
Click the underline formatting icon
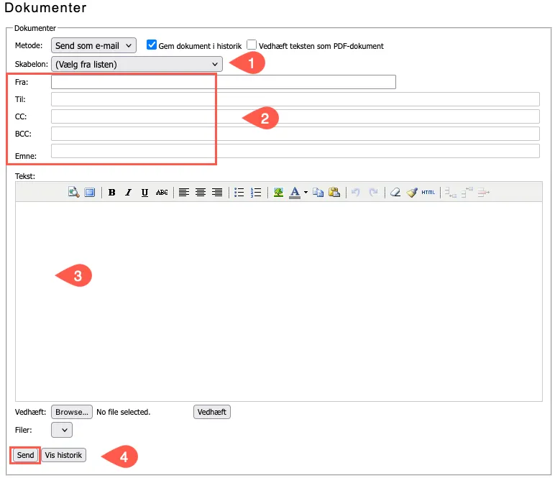pyautogui.click(x=145, y=193)
